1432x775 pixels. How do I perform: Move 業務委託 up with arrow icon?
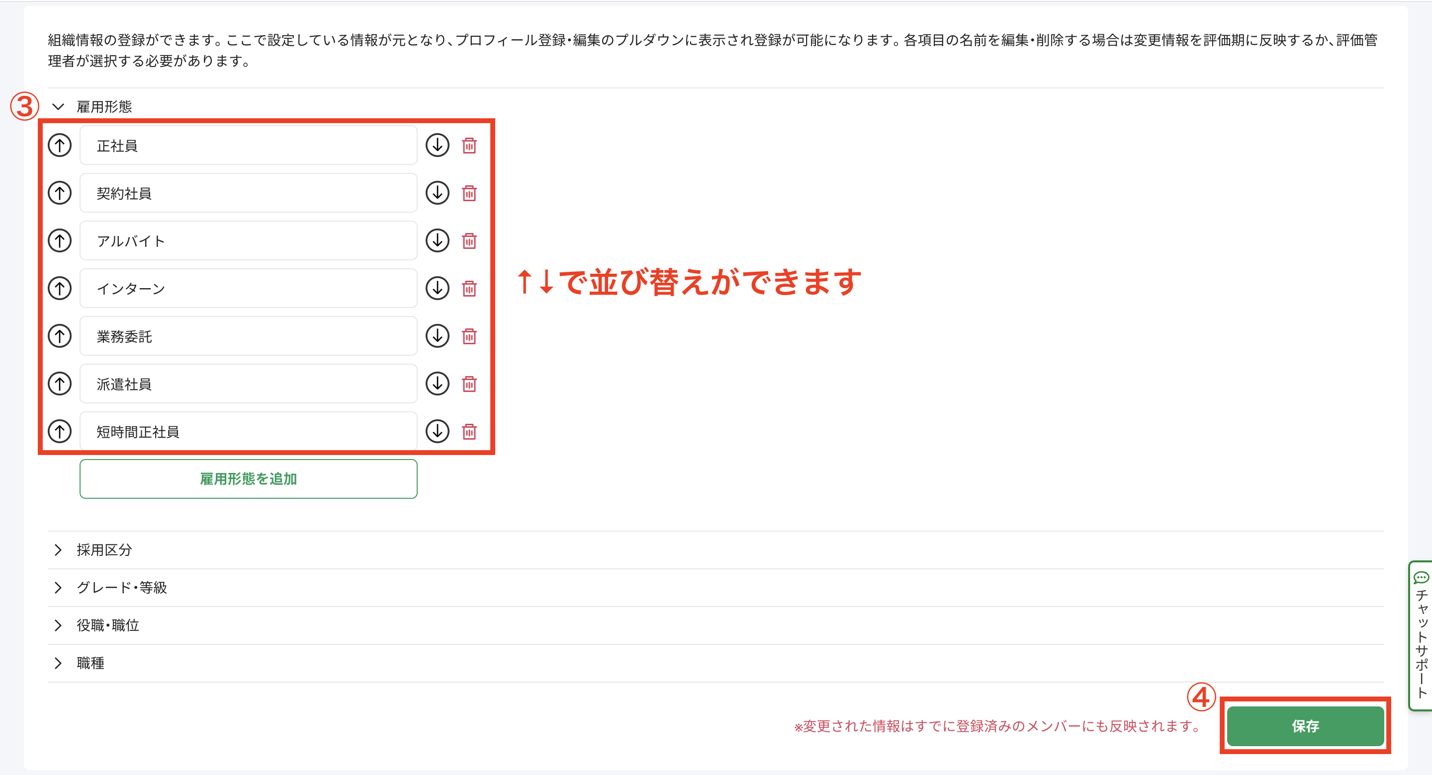[60, 336]
